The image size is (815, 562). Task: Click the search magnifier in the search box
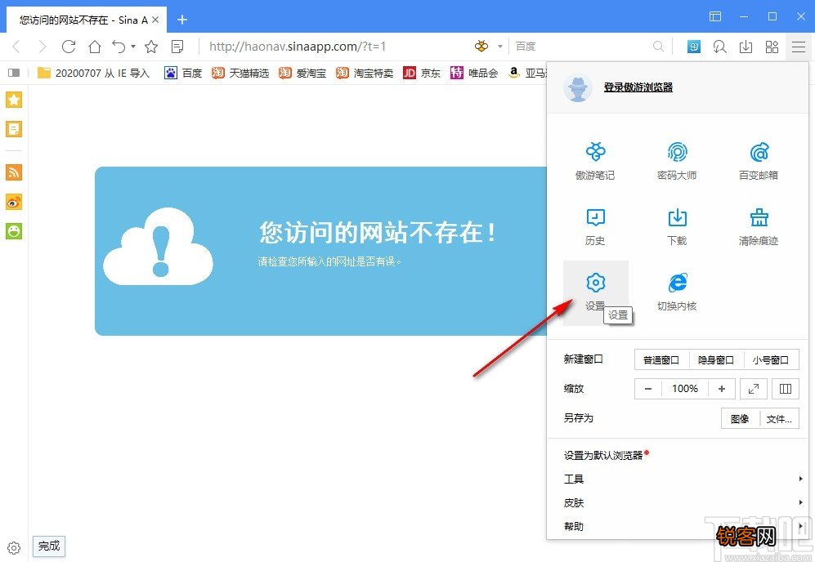(658, 47)
